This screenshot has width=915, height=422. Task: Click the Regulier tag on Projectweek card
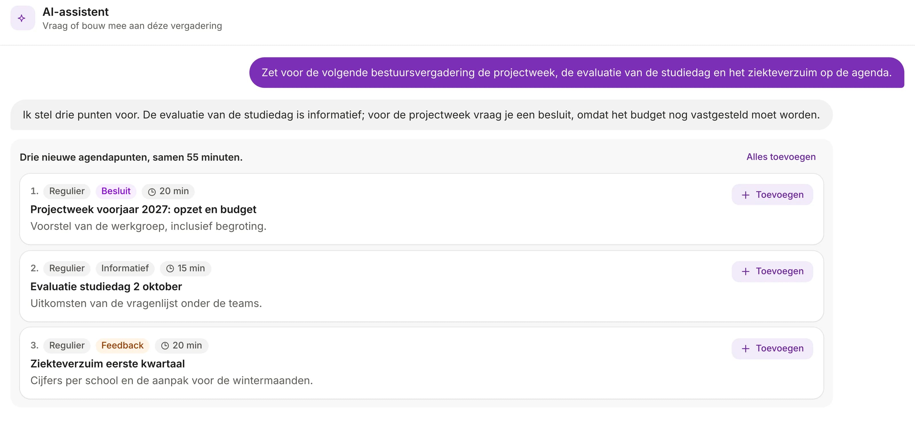pos(67,191)
